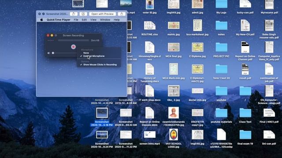Open the Window menu in the preview

[105, 20]
